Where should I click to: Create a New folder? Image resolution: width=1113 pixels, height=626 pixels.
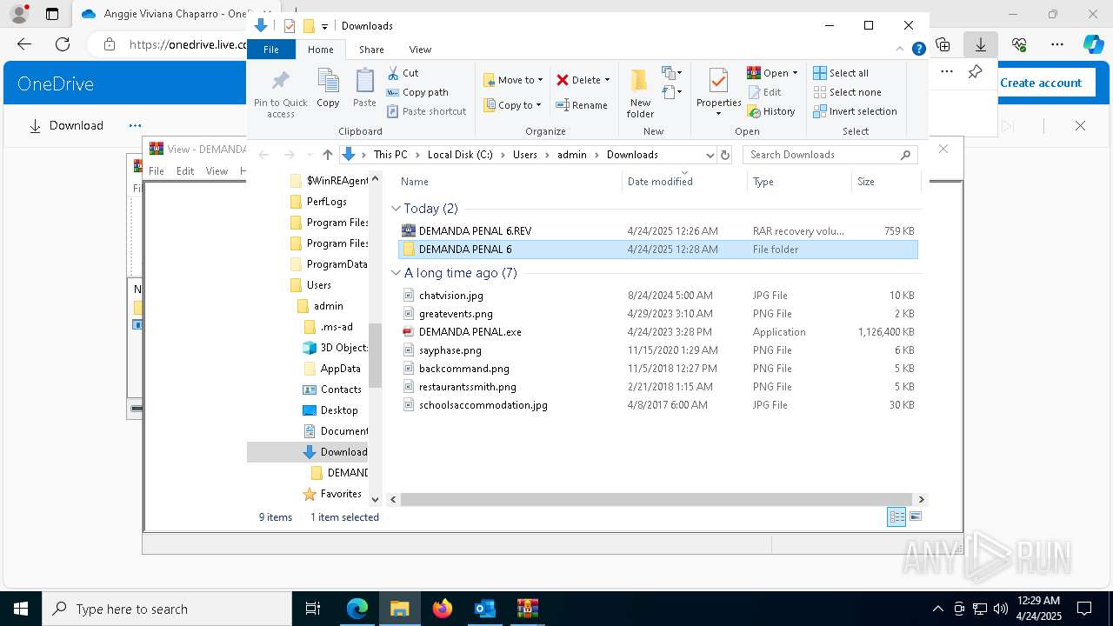pos(640,92)
